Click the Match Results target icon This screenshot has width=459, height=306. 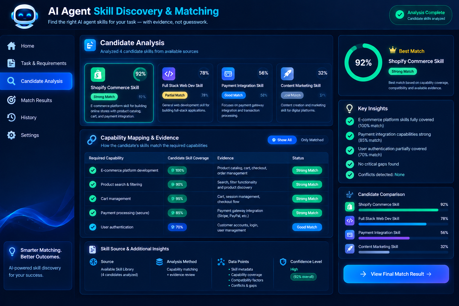point(11,100)
